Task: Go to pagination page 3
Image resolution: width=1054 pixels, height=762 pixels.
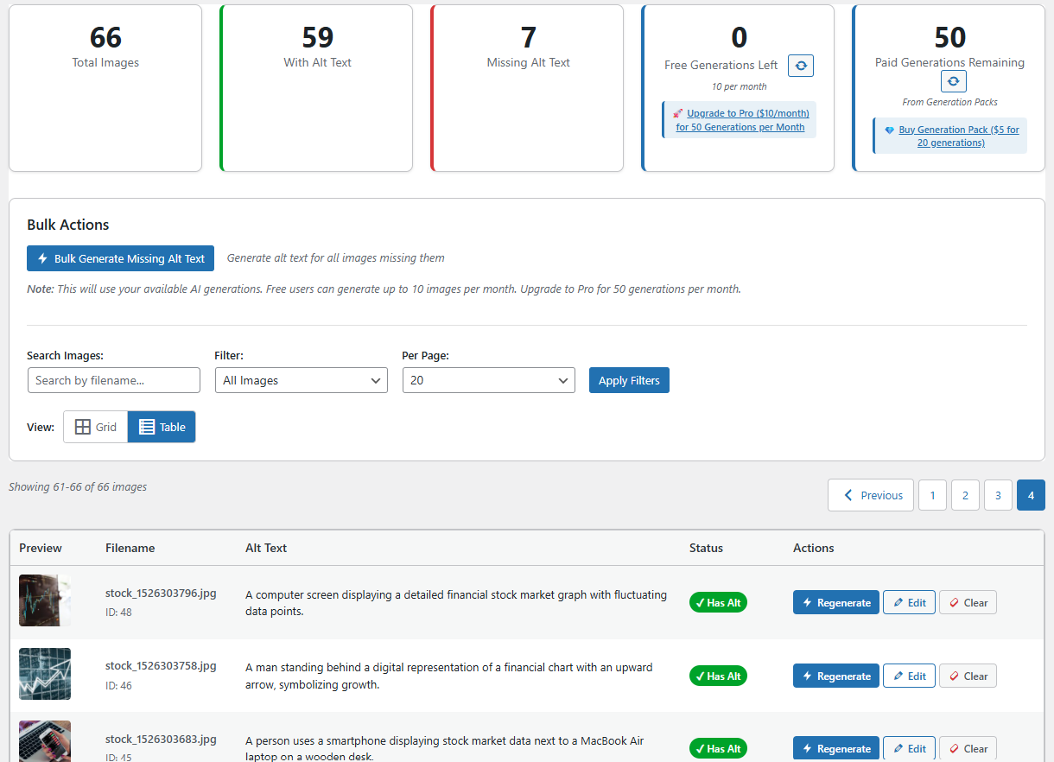Action: [x=998, y=494]
